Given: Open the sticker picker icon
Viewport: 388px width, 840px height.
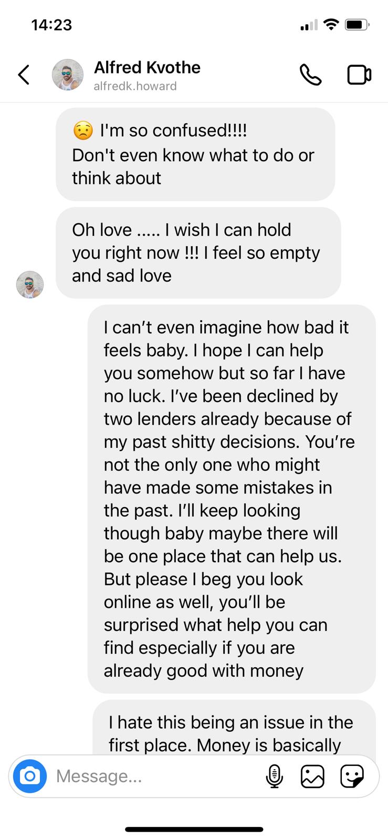Looking at the screenshot, I should pos(352,776).
